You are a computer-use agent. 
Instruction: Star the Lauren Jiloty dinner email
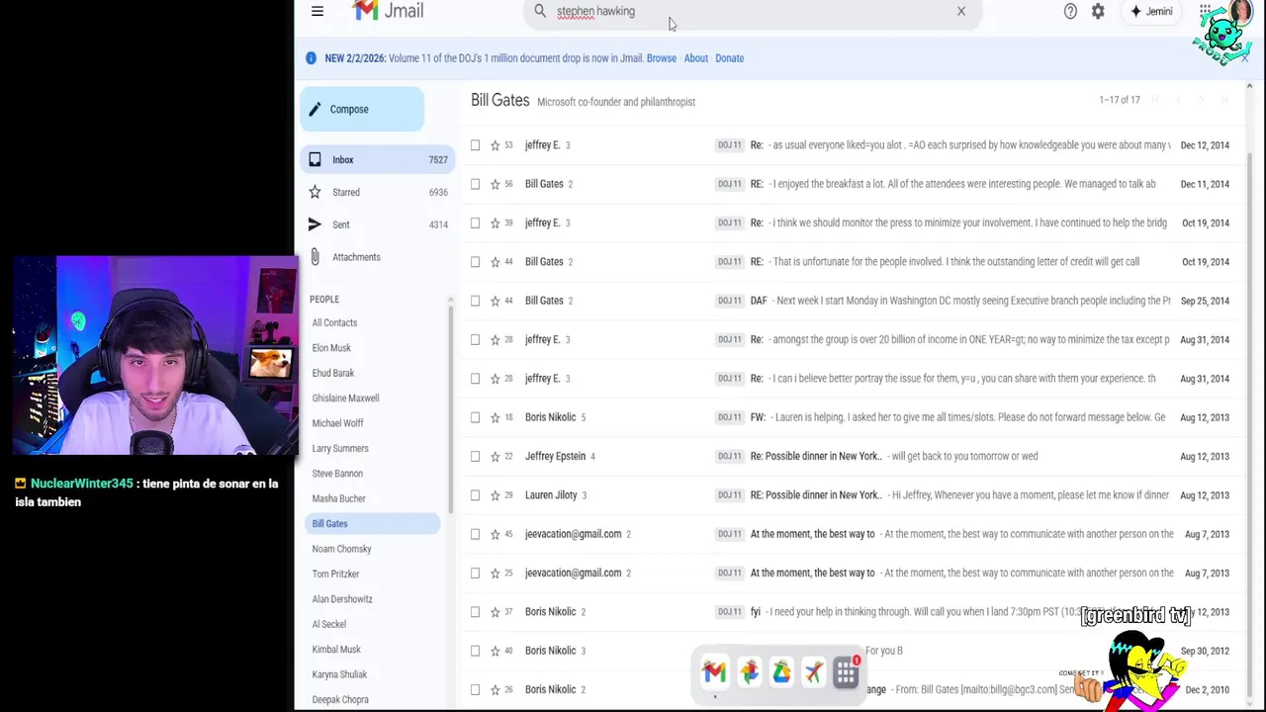(496, 495)
